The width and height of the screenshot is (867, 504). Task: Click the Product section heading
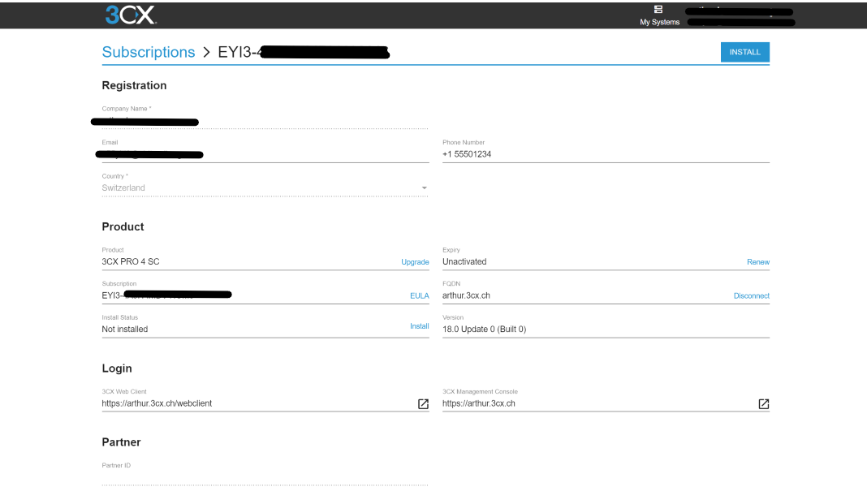123,226
